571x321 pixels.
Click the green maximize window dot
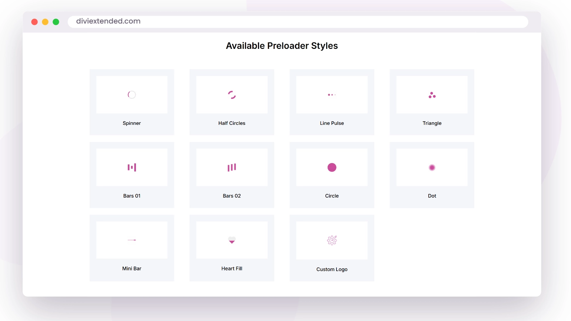point(56,22)
